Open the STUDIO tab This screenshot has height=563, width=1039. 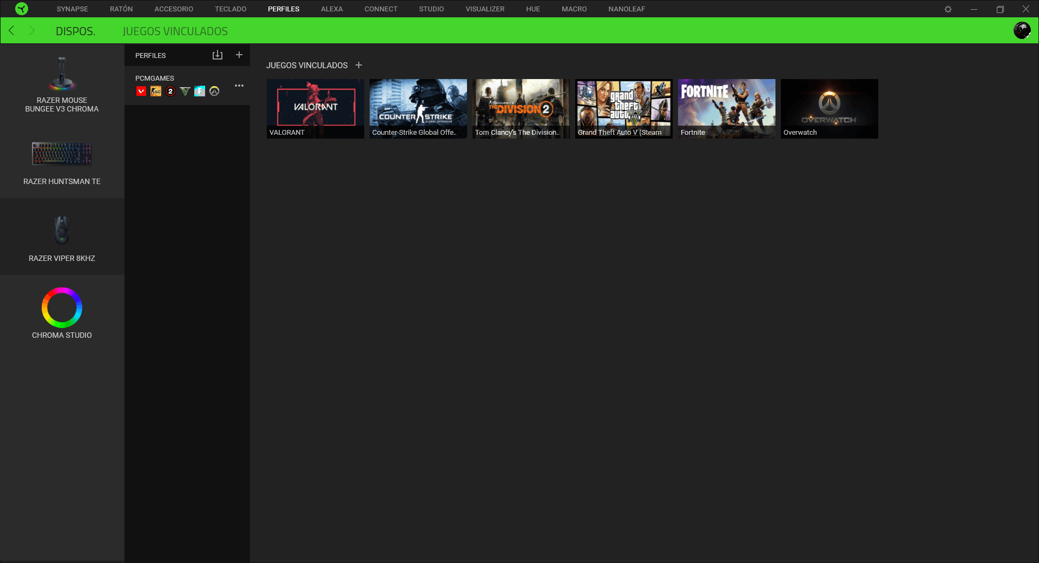[431, 9]
